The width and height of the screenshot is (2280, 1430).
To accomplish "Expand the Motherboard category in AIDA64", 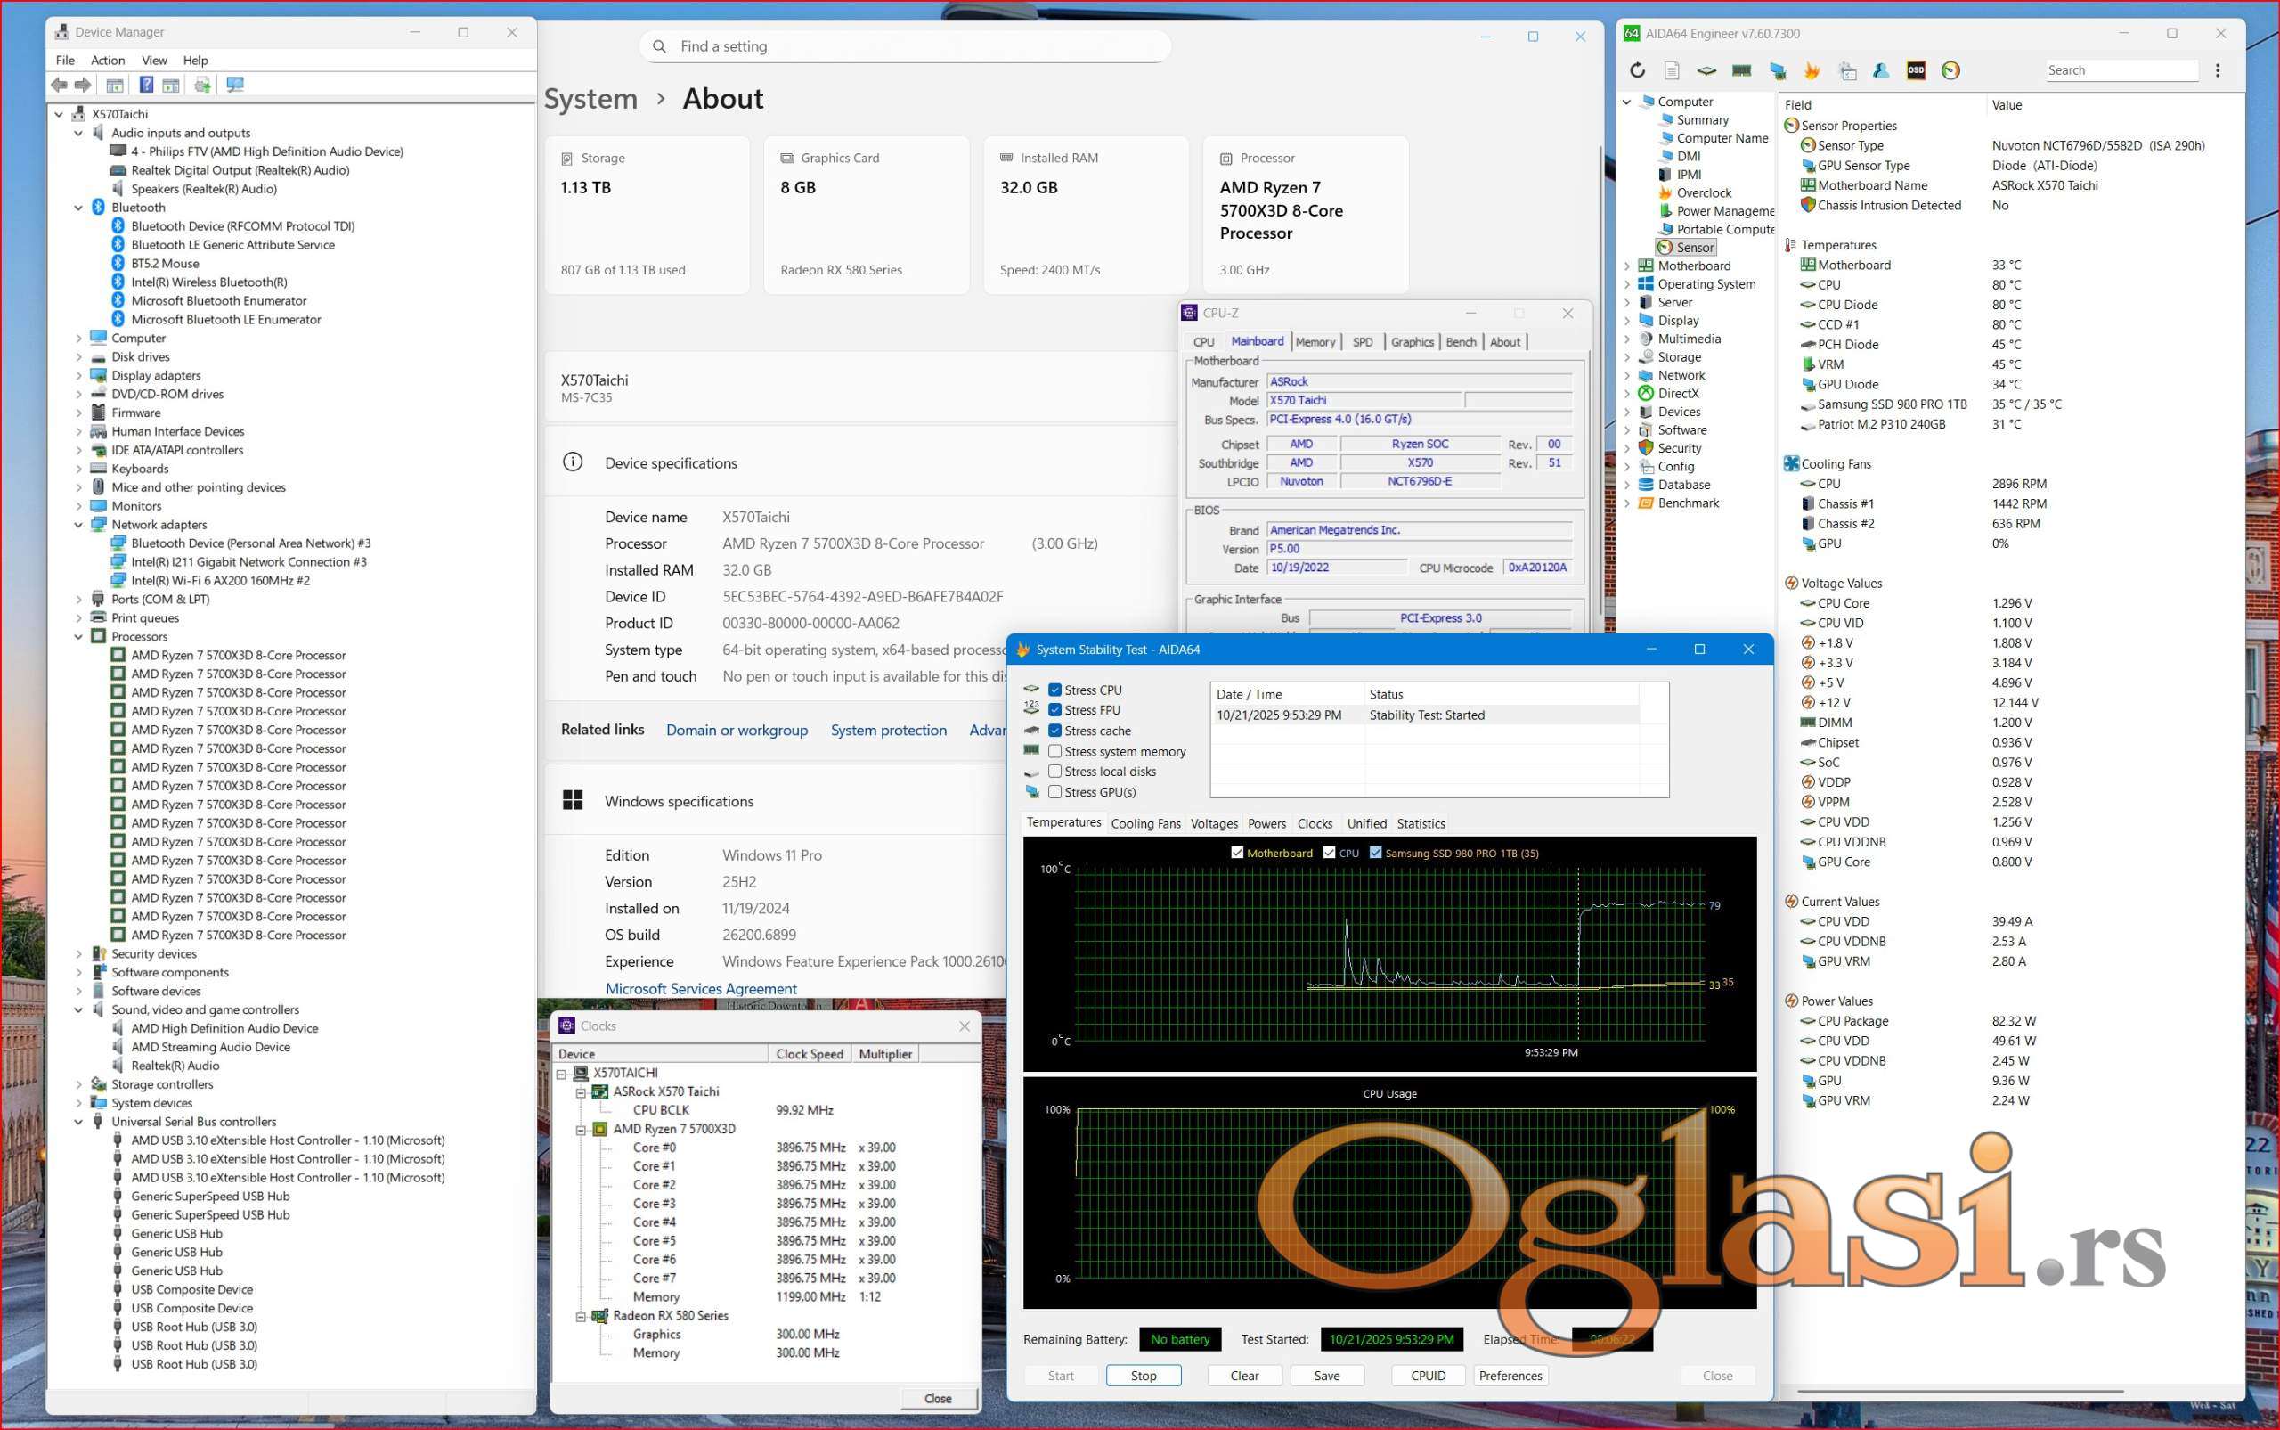I will [1627, 266].
